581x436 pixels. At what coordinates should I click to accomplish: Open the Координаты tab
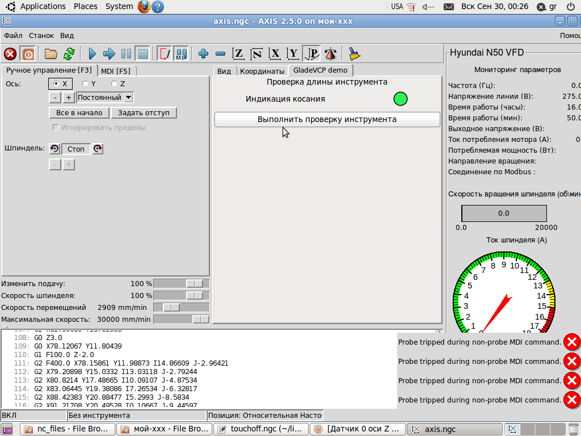pos(262,71)
